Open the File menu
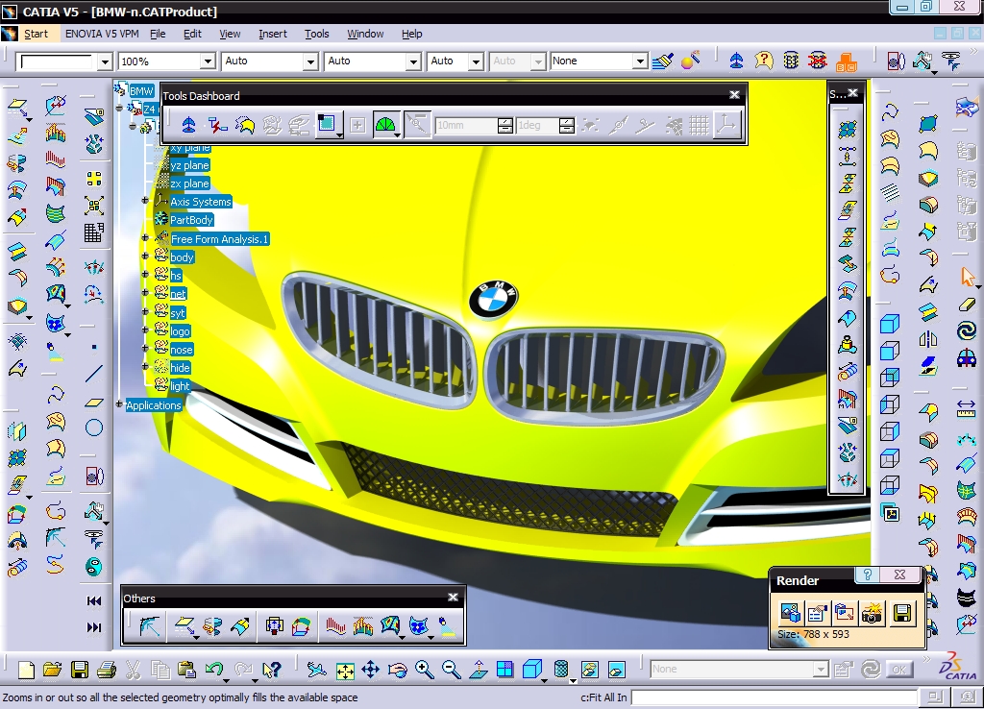Image resolution: width=984 pixels, height=709 pixels. [x=158, y=34]
